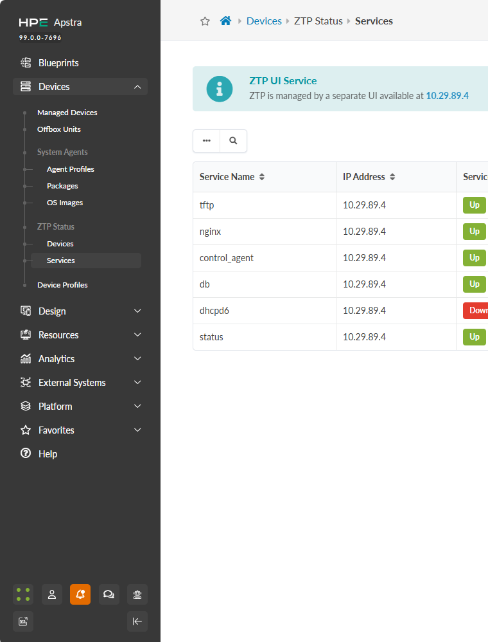
Task: Open the user profile icon
Action: click(52, 594)
